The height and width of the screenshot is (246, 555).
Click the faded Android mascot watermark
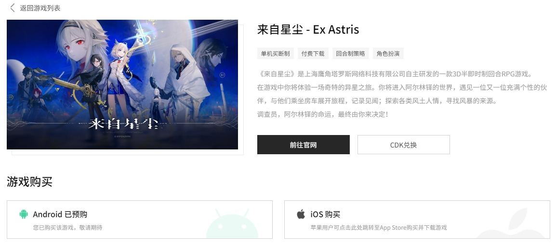coord(232,224)
